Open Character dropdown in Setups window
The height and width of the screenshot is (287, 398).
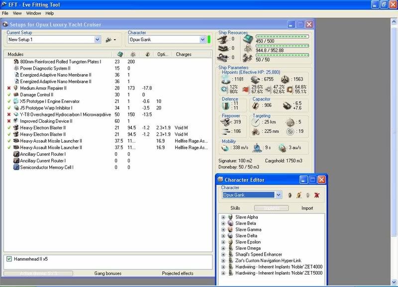tap(202, 39)
